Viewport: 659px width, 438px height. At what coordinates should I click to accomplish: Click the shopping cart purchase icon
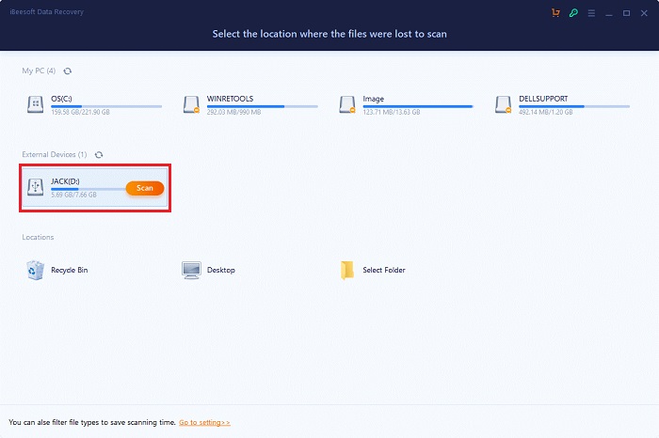[555, 13]
